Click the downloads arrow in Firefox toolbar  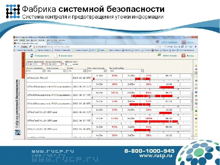point(196,46)
